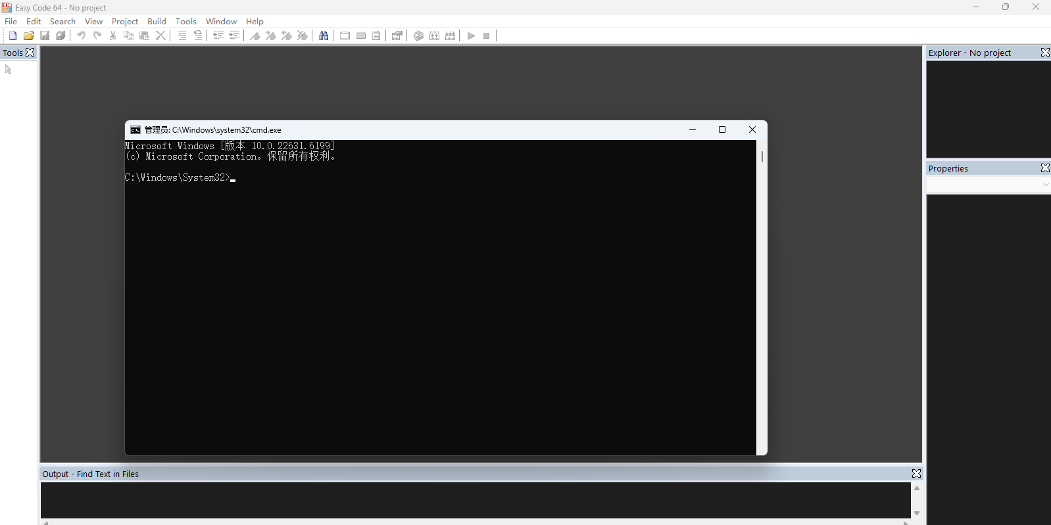Click the Save All toolbar icon

pyautogui.click(x=61, y=35)
